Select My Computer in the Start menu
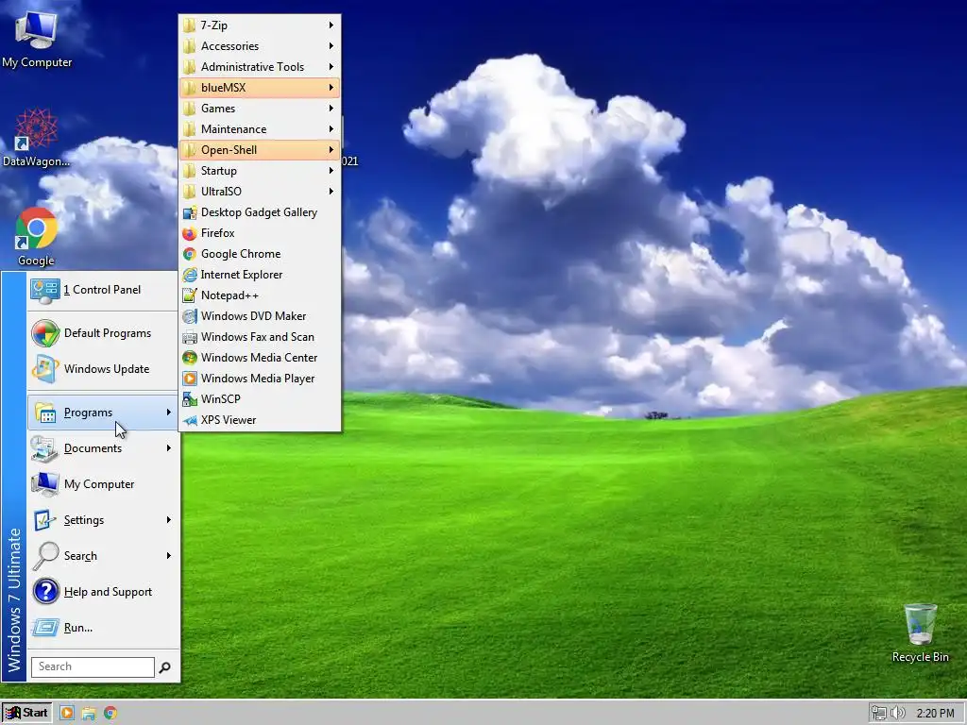967x725 pixels. pyautogui.click(x=102, y=484)
